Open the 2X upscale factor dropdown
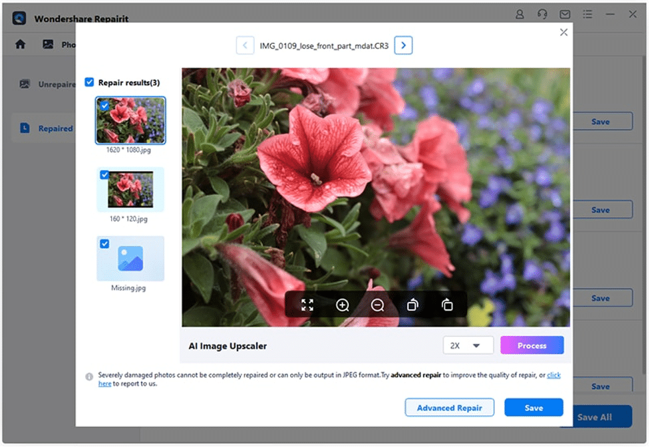Viewport: 650px width, 447px height. [468, 345]
